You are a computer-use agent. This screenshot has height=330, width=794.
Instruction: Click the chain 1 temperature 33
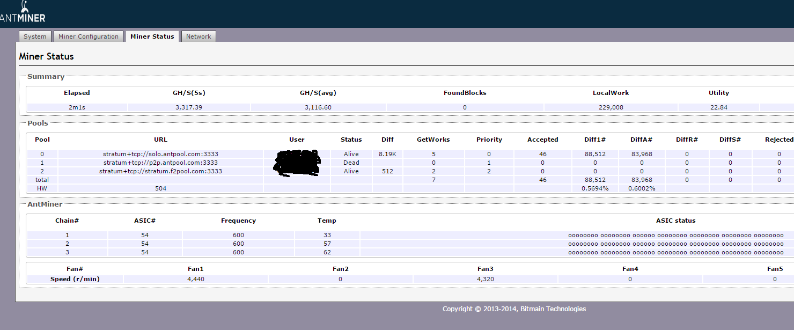(x=327, y=235)
